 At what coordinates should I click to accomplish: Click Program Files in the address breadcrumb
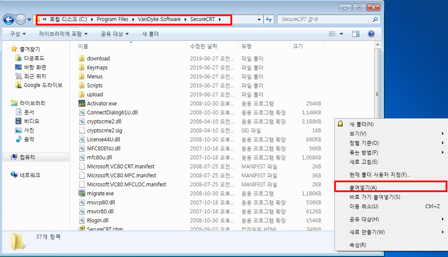coord(113,19)
